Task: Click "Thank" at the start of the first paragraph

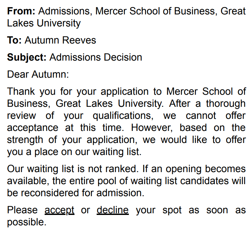Action: point(21,91)
